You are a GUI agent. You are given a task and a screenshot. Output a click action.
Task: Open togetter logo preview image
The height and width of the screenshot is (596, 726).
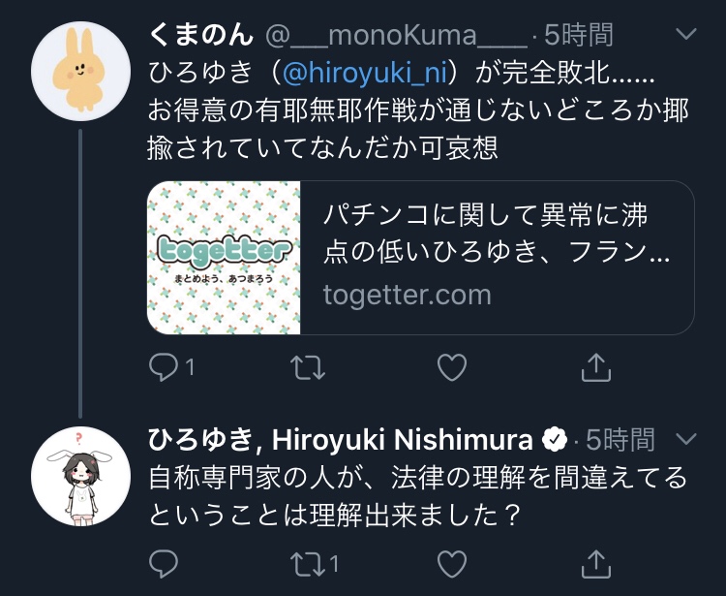click(224, 258)
